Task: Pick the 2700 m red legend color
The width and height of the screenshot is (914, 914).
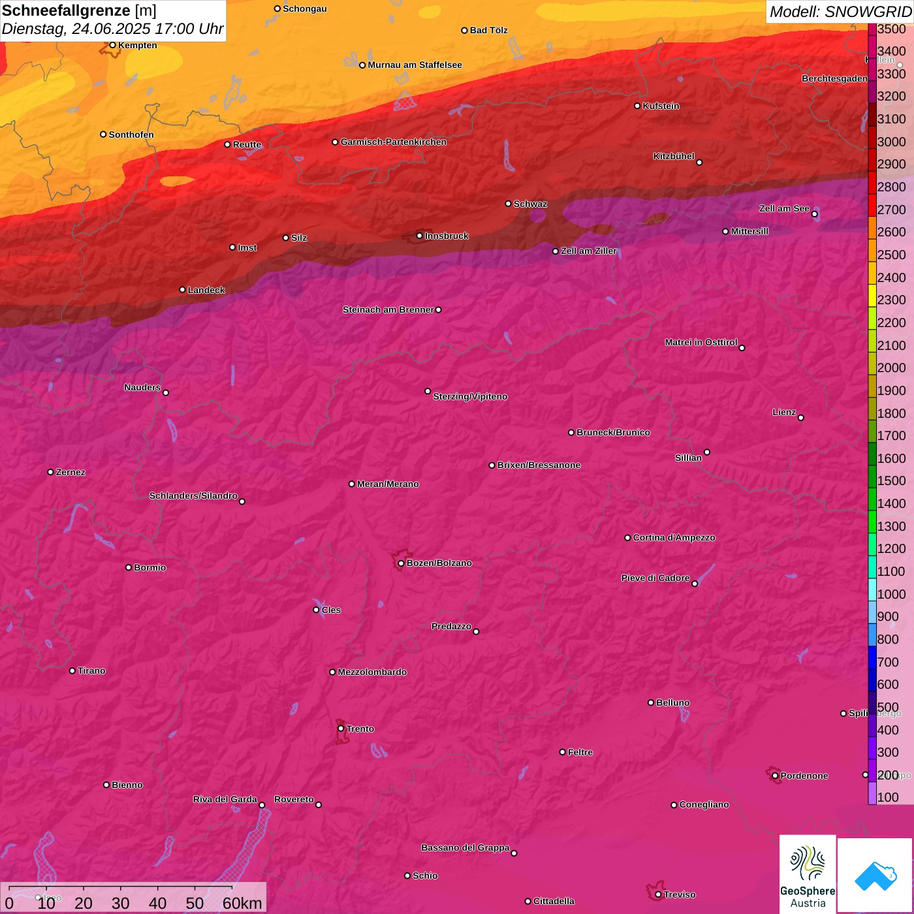Action: (x=872, y=204)
